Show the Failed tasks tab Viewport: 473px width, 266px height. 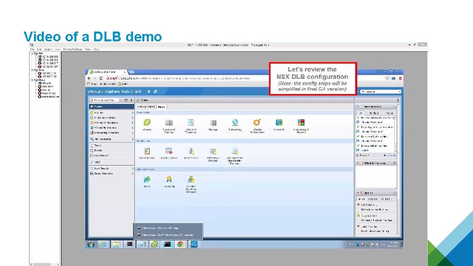point(389,113)
